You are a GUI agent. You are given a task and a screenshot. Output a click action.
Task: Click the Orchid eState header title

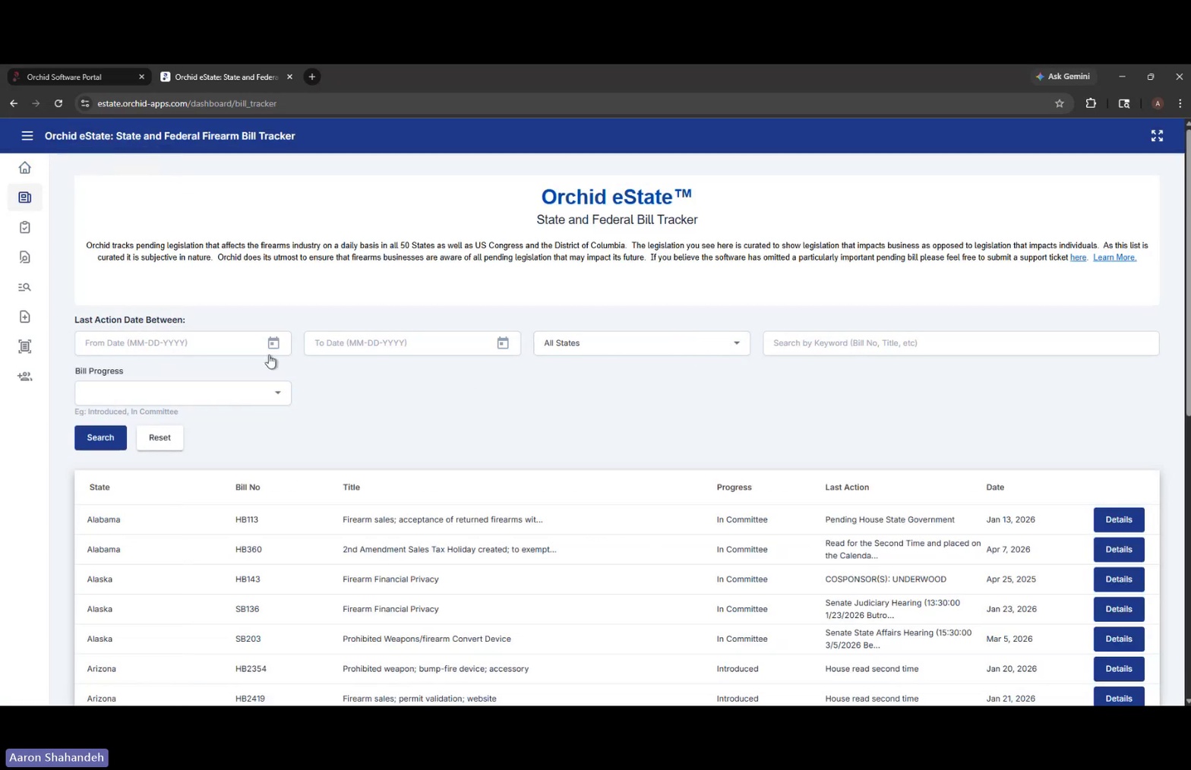click(169, 136)
